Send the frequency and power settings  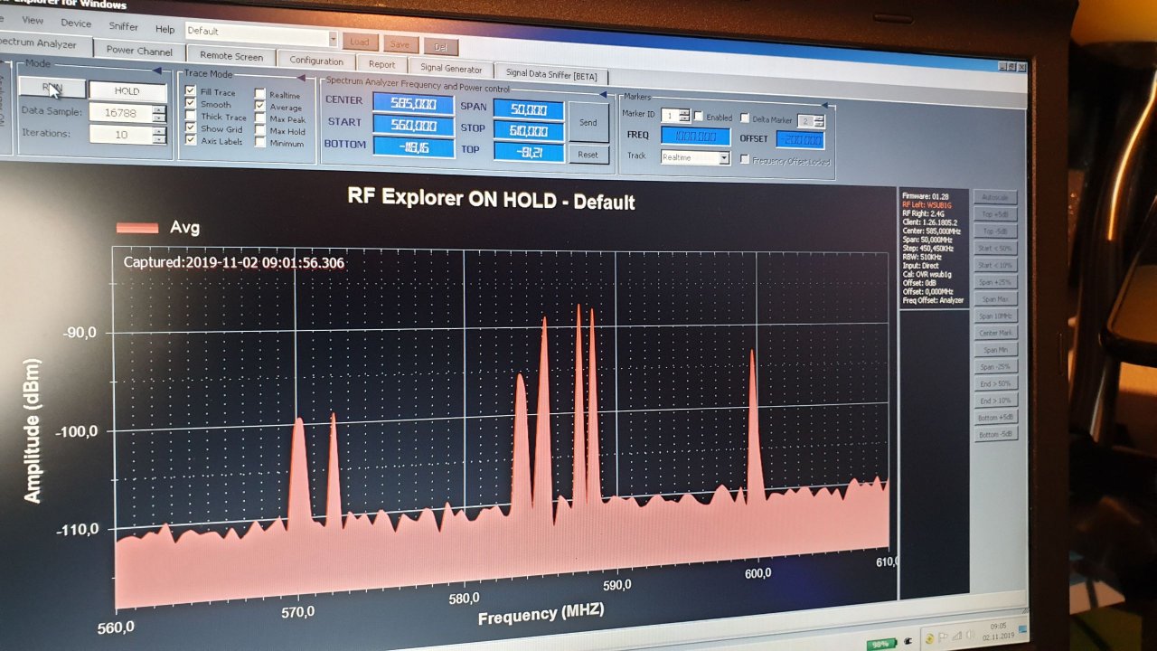pos(588,123)
